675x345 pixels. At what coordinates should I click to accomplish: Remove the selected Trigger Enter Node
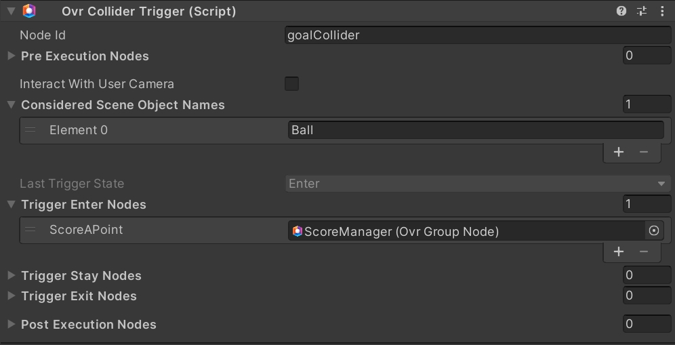coord(644,251)
